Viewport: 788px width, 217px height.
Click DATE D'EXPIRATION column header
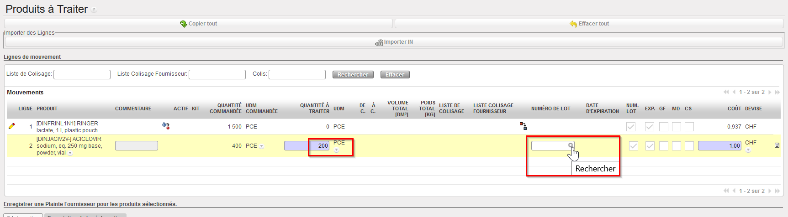[x=603, y=108]
